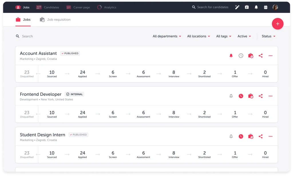
Task: Click the search magnifier icon above the job list
Action: coord(17,36)
